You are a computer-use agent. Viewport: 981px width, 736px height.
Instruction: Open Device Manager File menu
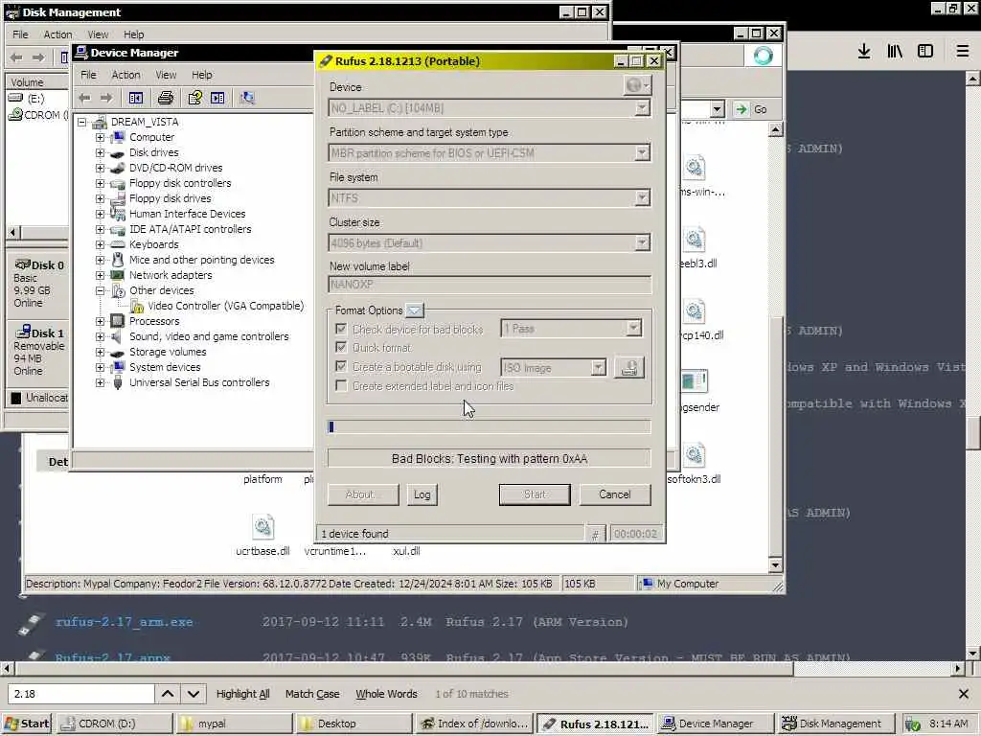tap(88, 75)
